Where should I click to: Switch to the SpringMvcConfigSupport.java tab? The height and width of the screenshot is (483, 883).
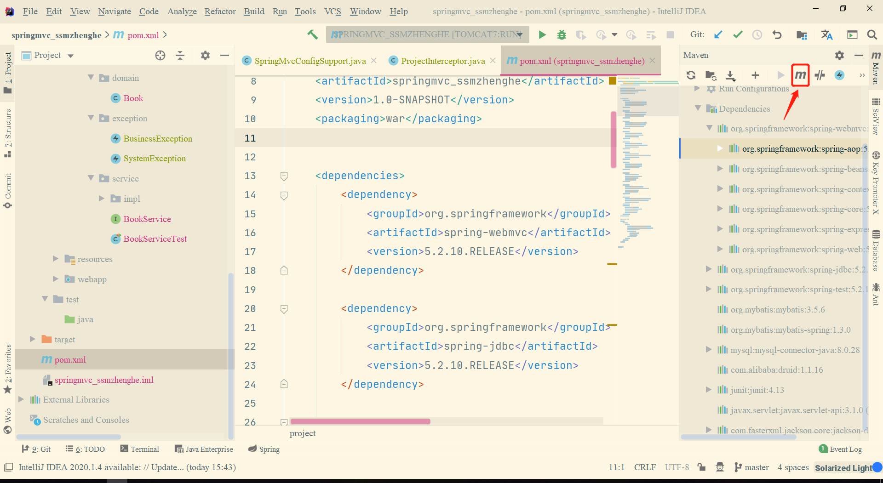(x=310, y=61)
